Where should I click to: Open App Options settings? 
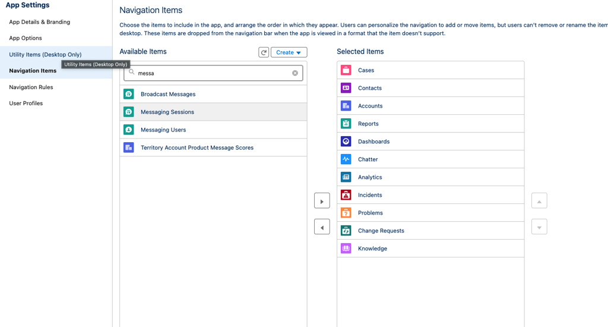[26, 38]
